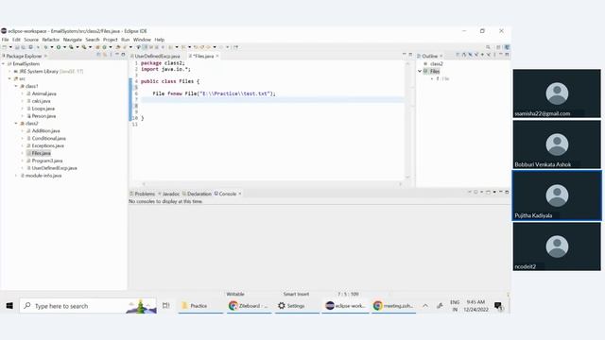
Task: Open the Refactor menu
Action: (x=50, y=40)
